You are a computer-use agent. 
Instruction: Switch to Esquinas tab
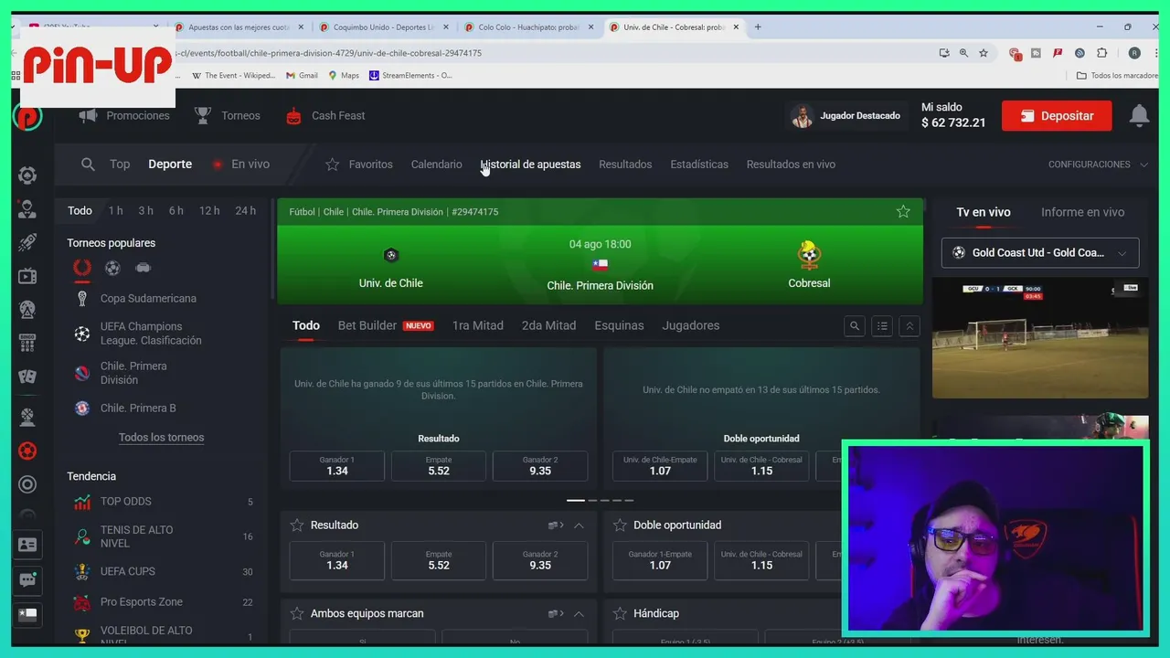[x=619, y=325]
